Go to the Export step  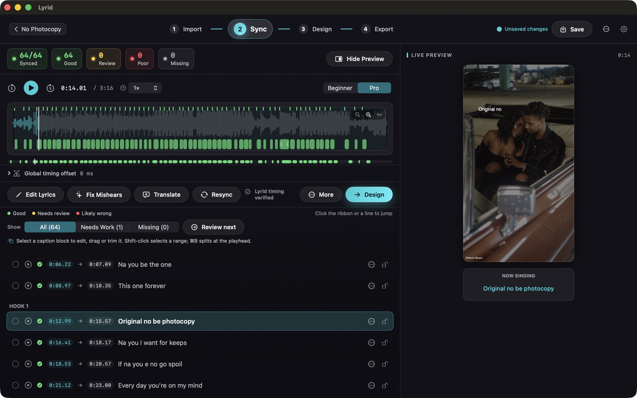(x=377, y=29)
